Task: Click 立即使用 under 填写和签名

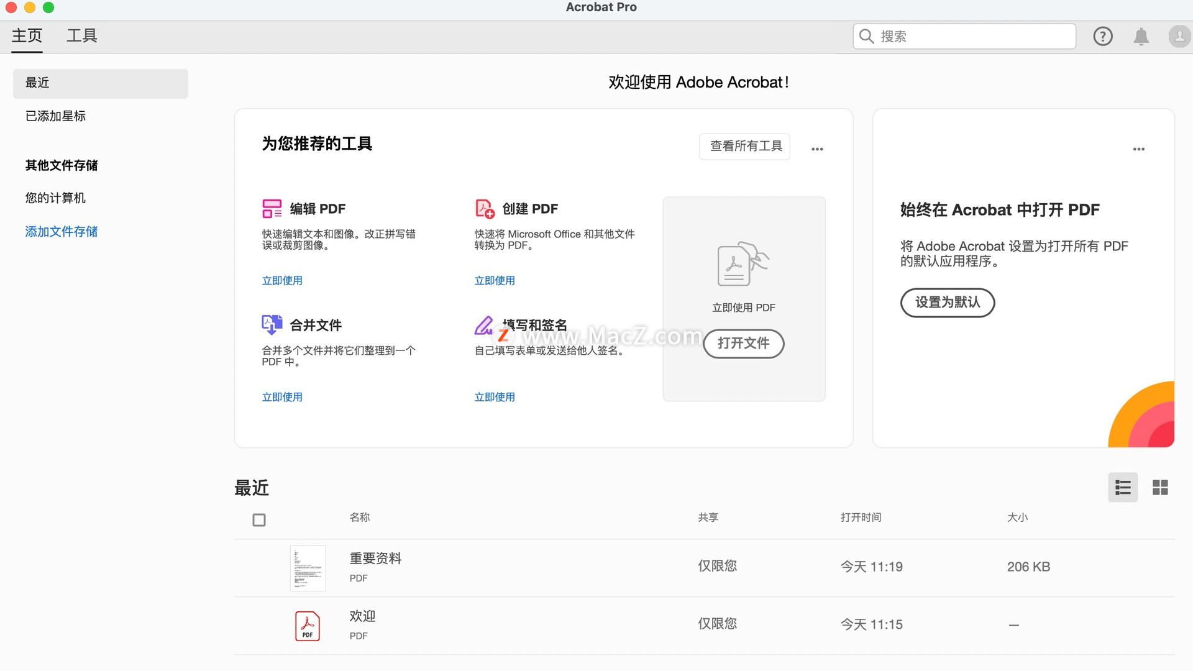Action: click(495, 397)
